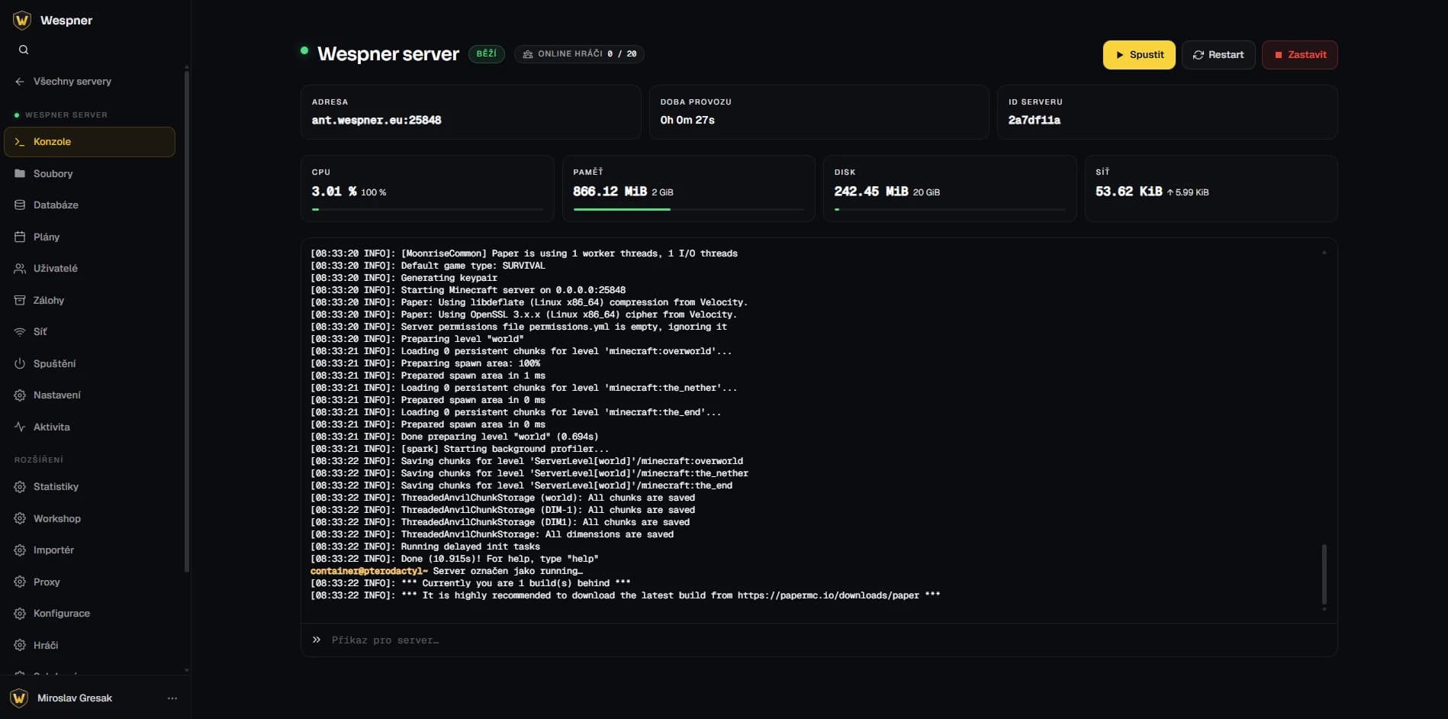Click the Wespner logo icon in sidebar header
Image resolution: width=1448 pixels, height=719 pixels.
22,21
